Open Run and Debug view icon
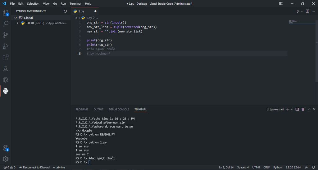This screenshot has height=170, width=318. point(6,46)
